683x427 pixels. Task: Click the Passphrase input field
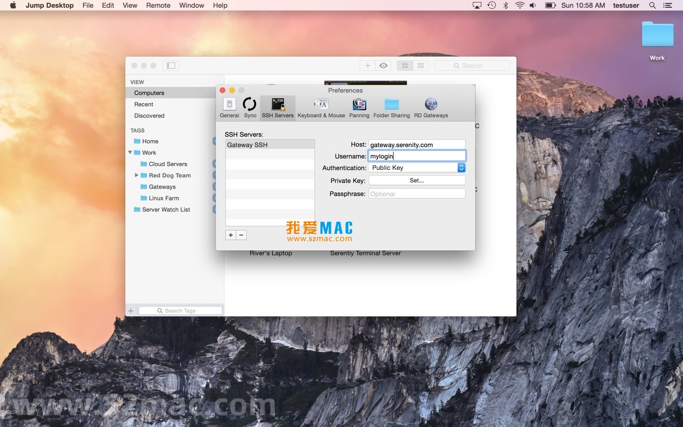click(x=417, y=194)
